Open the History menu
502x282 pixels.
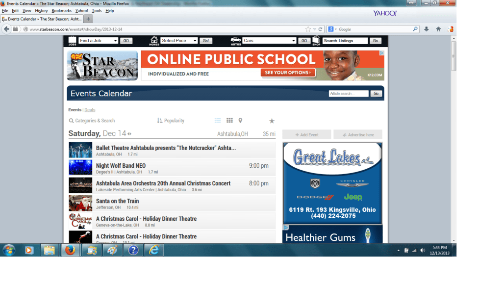(41, 11)
